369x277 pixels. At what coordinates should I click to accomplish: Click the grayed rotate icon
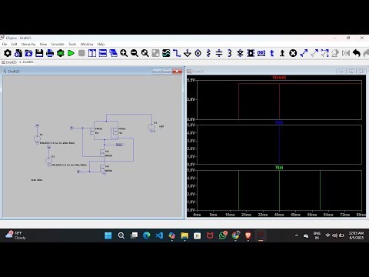coord(335,53)
